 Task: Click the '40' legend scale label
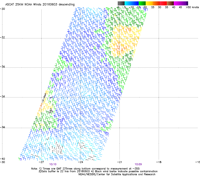[174, 7]
